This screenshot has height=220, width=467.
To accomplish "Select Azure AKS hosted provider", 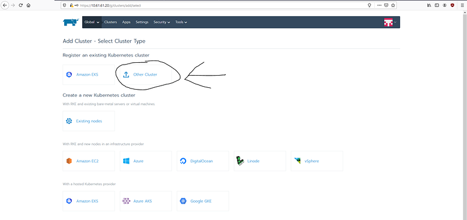I will (145, 201).
